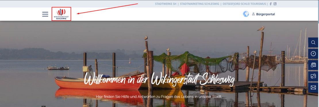
Task: Click the Wikingerstadt Schleswig logo
Action: coord(61,14)
